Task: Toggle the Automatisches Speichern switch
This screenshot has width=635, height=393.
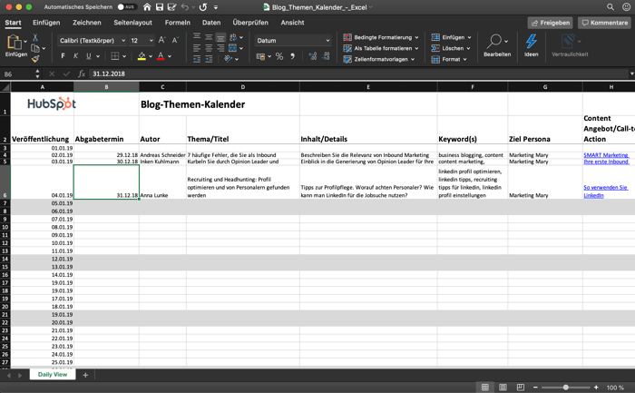Action: point(126,7)
